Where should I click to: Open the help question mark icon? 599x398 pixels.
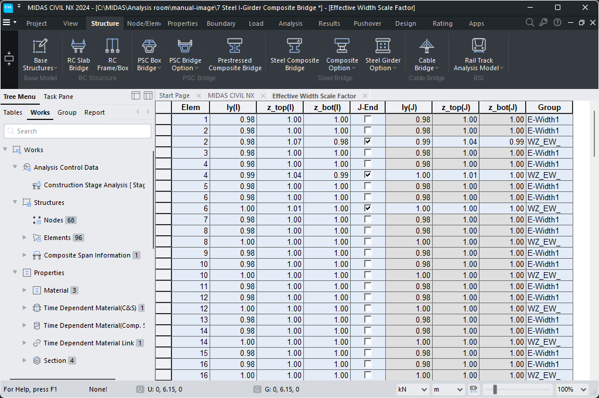[x=557, y=22]
